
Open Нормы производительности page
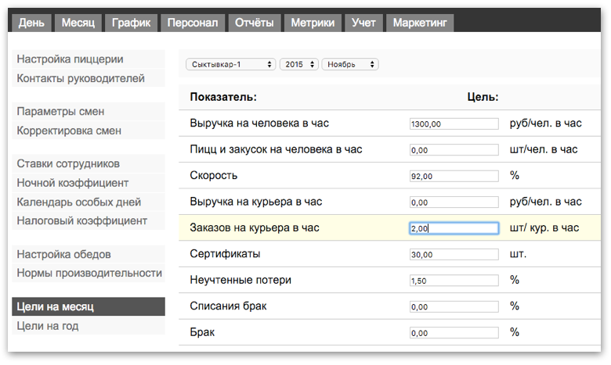(x=89, y=274)
